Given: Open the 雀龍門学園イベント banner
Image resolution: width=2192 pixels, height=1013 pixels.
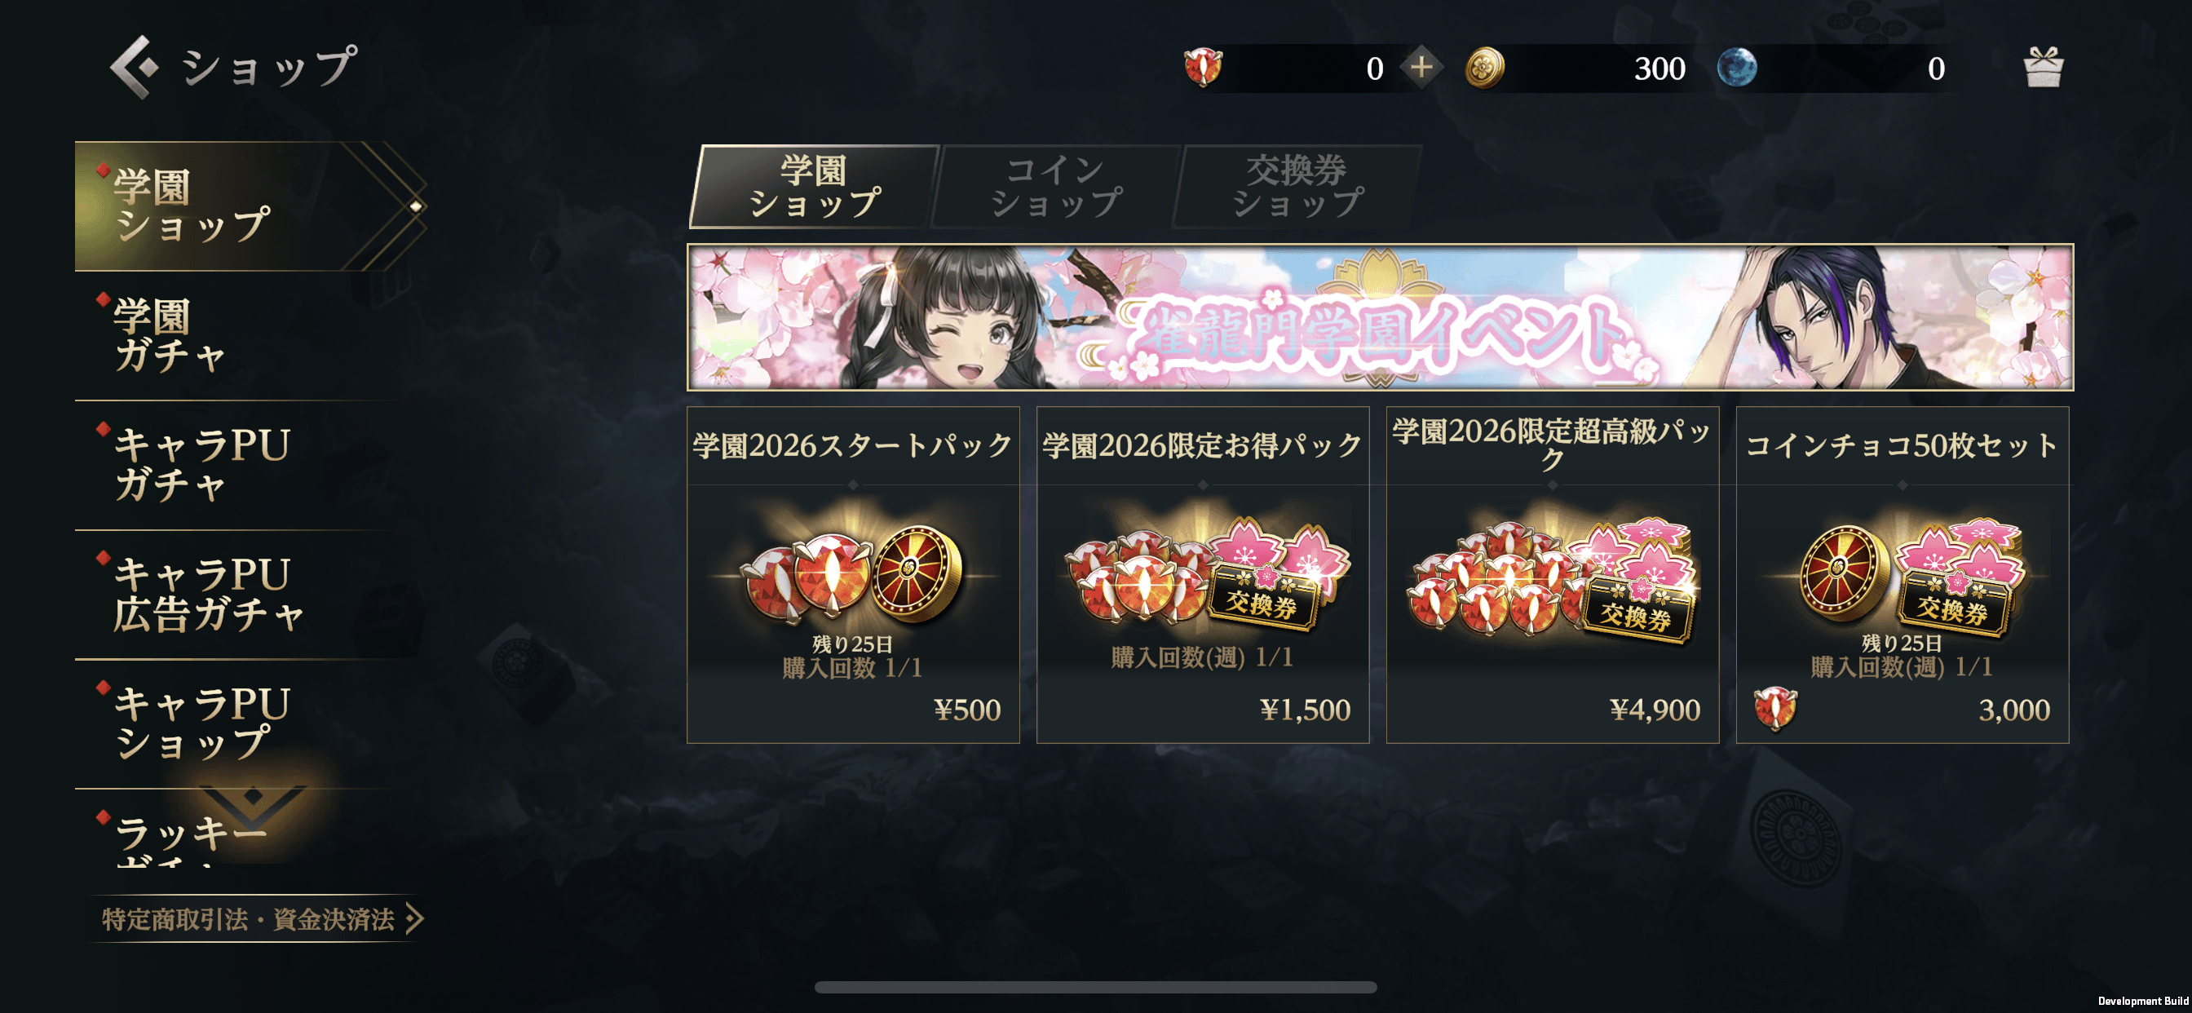Looking at the screenshot, I should [1381, 317].
